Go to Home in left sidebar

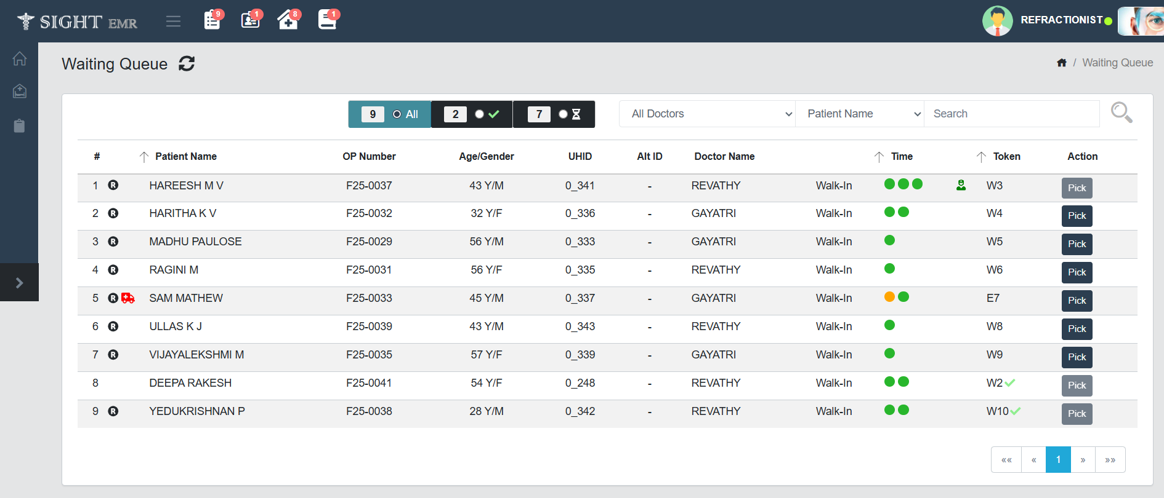20,58
